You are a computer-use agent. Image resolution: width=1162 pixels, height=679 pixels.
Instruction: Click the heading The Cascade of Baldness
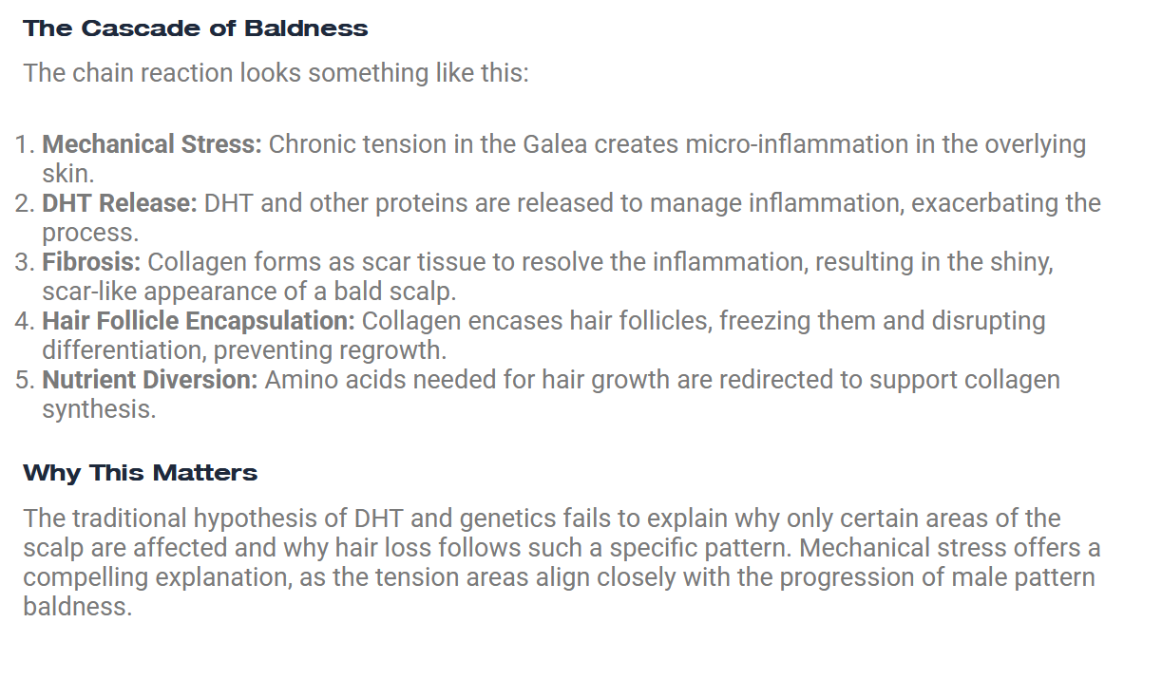point(196,28)
